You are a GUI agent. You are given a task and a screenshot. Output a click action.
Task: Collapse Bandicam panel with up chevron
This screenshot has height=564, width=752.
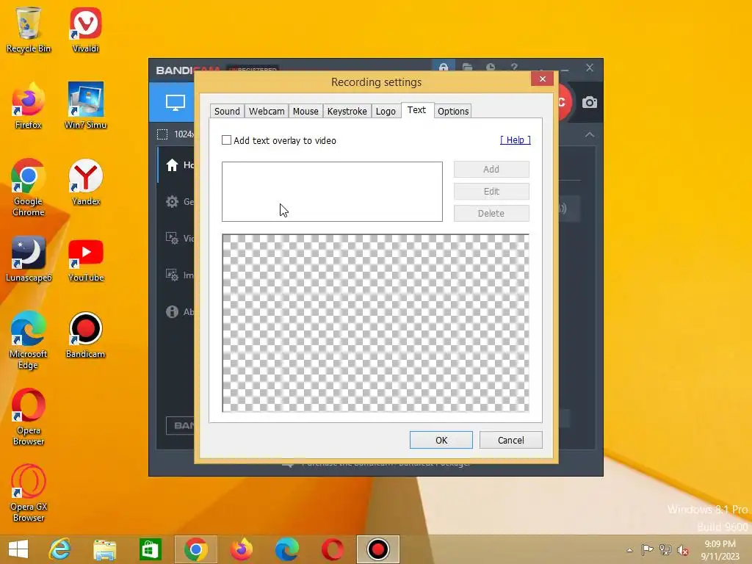point(590,135)
